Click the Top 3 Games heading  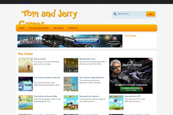(x=130, y=36)
